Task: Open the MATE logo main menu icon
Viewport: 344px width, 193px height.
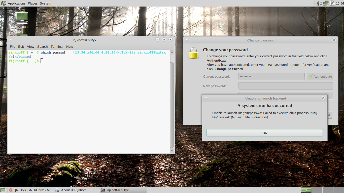Action: pyautogui.click(x=4, y=3)
